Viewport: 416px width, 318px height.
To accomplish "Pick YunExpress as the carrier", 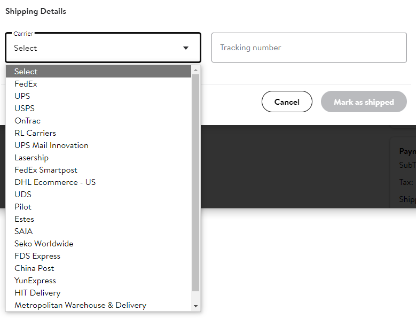I will tap(35, 281).
